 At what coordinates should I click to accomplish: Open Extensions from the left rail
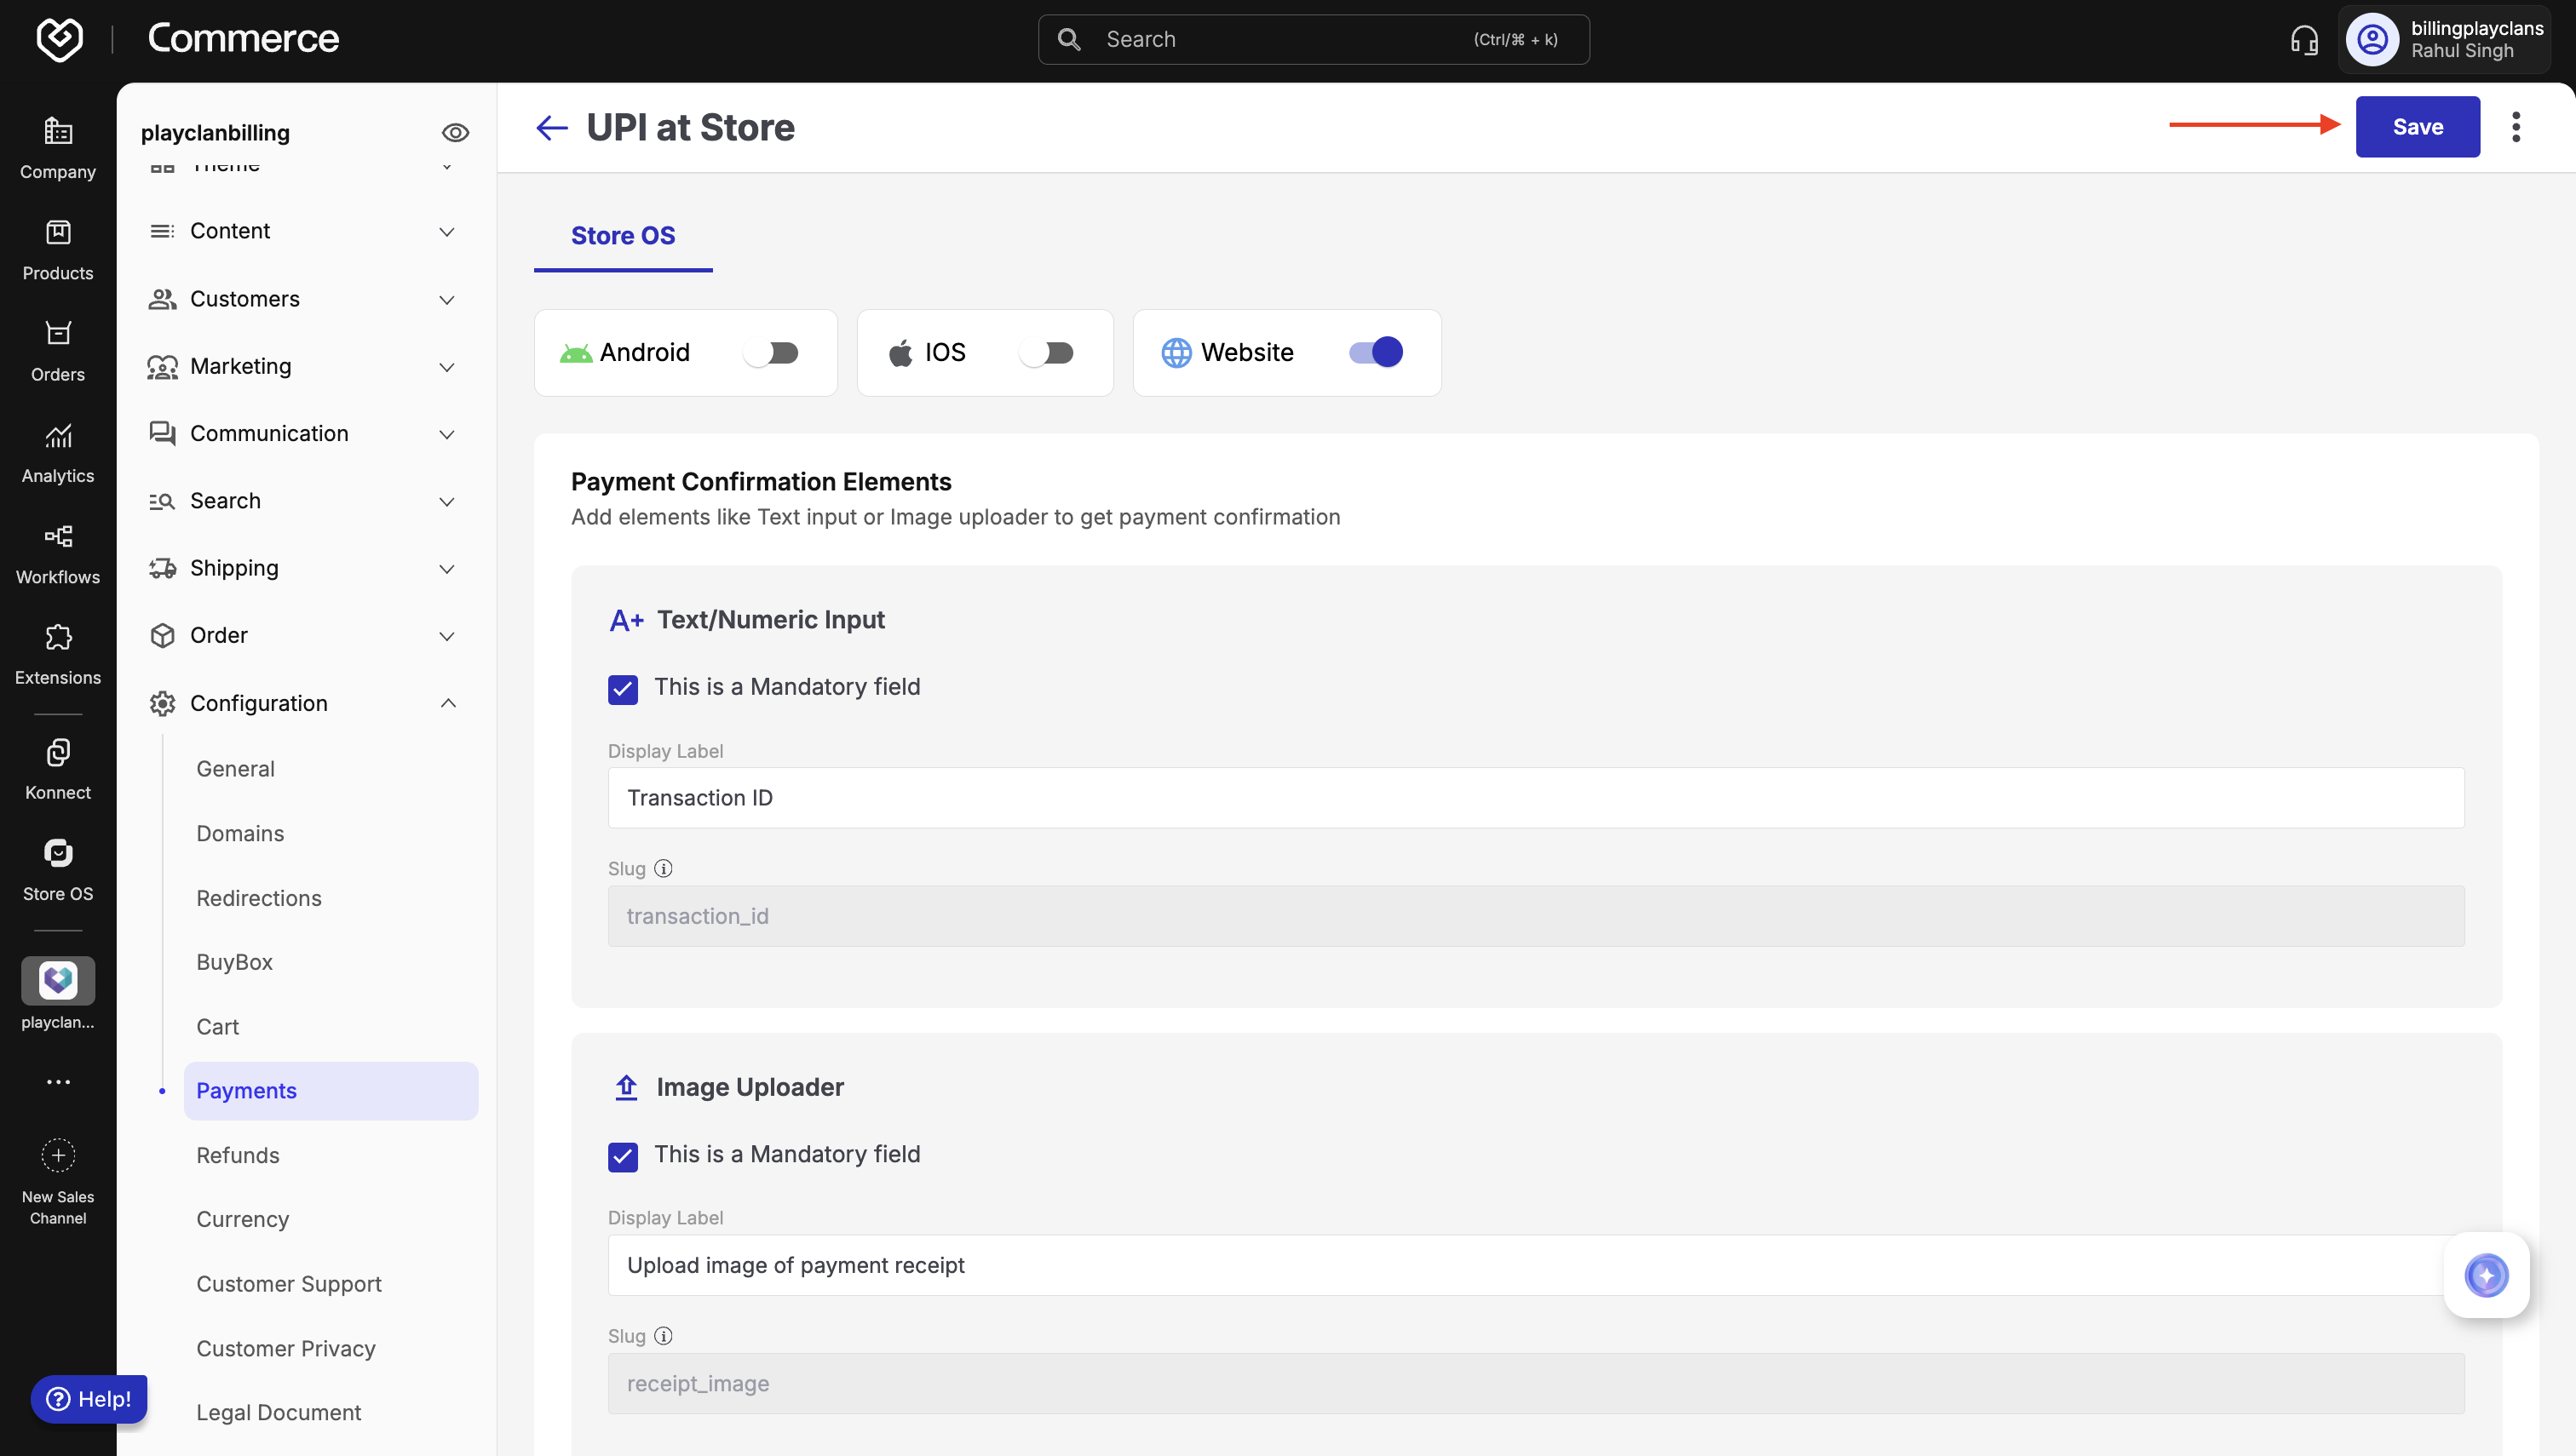tap(58, 638)
